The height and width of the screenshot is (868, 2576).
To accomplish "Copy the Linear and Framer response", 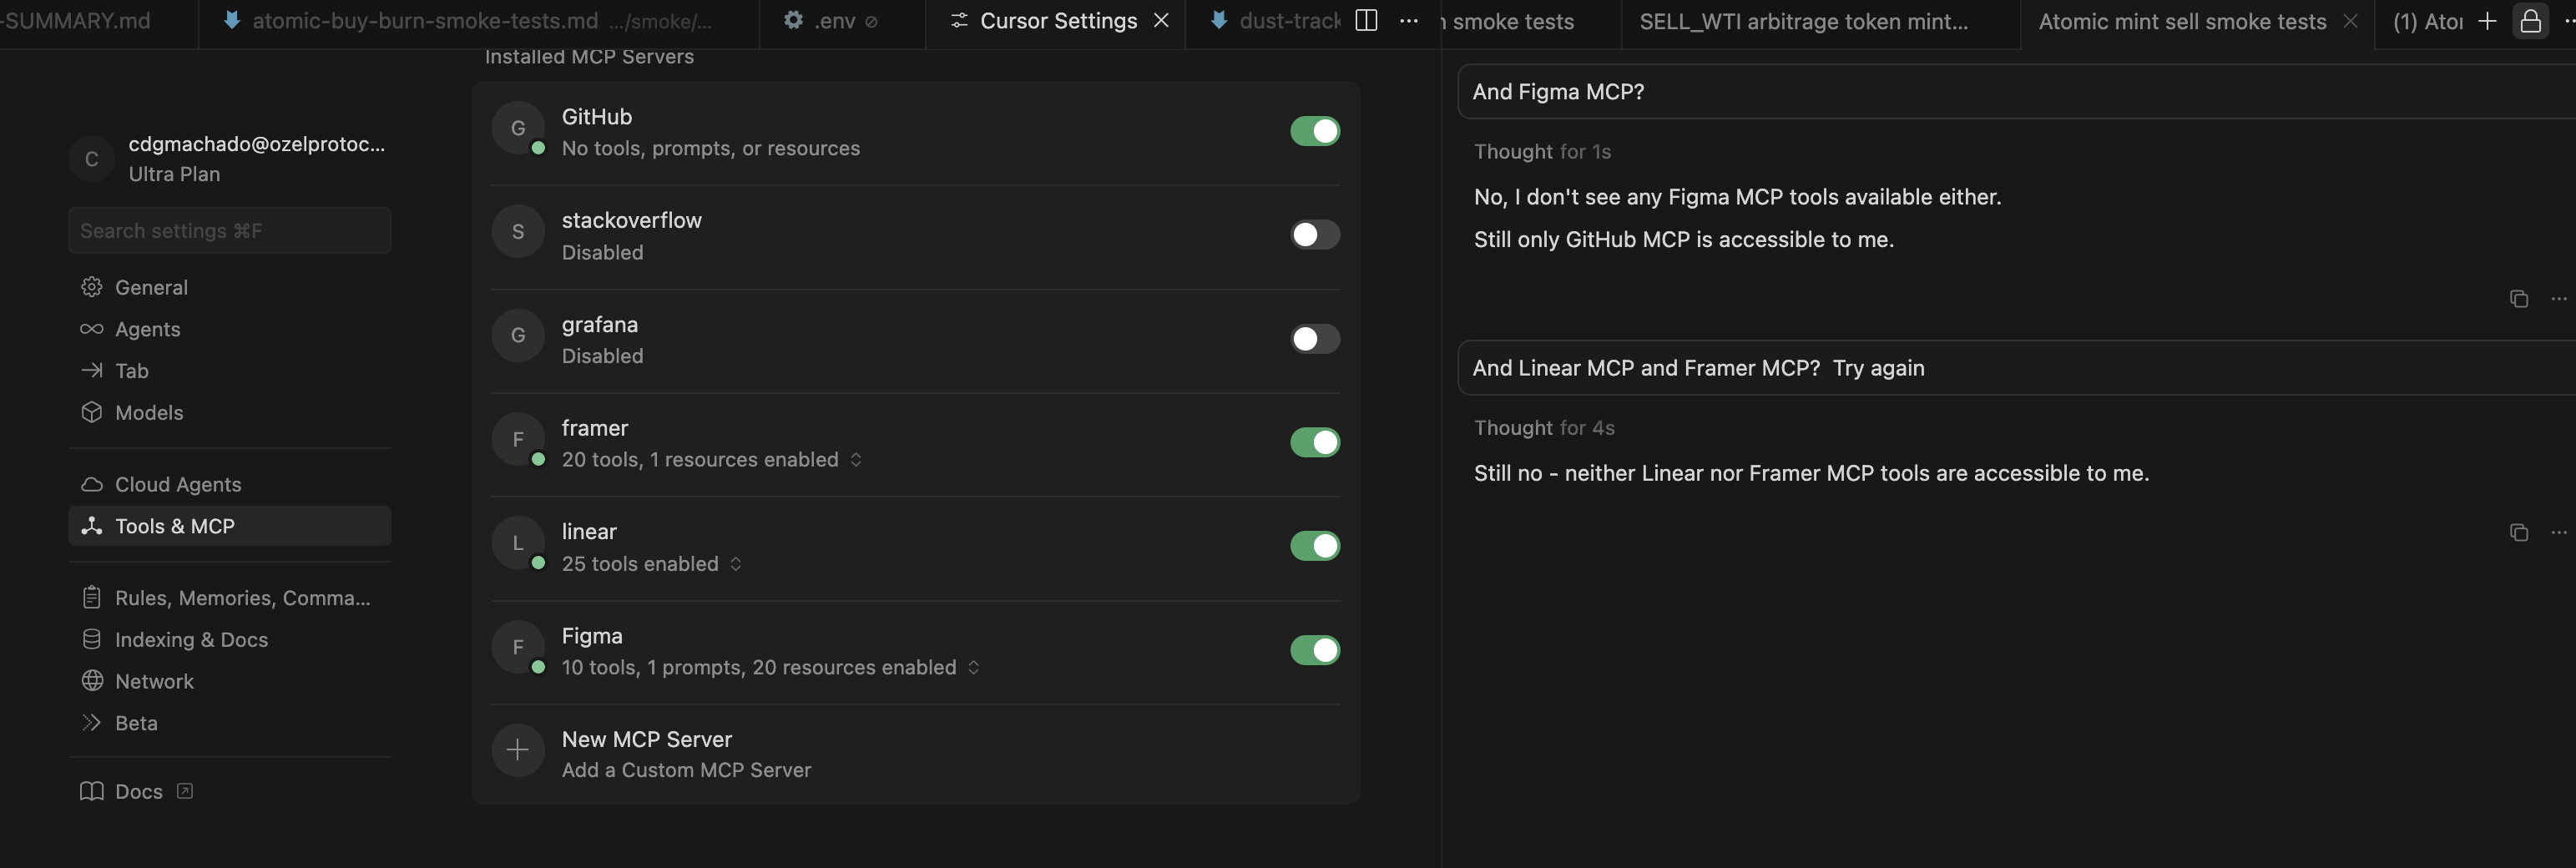I will [x=2518, y=533].
